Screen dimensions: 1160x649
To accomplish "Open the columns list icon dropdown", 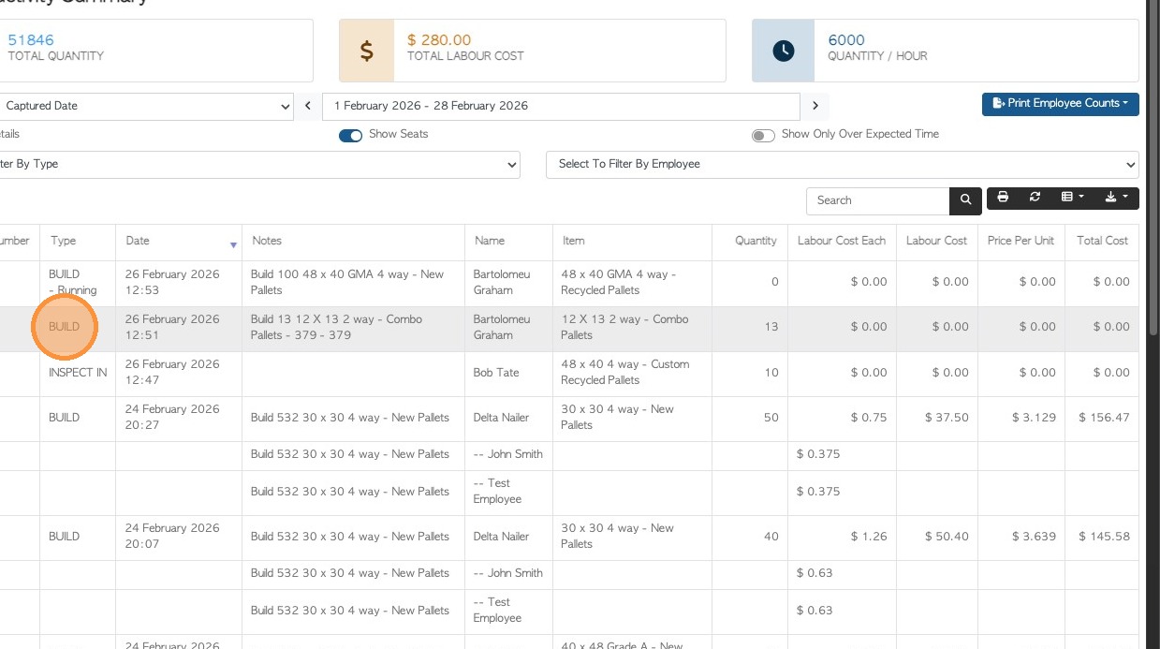I will [x=1072, y=198].
